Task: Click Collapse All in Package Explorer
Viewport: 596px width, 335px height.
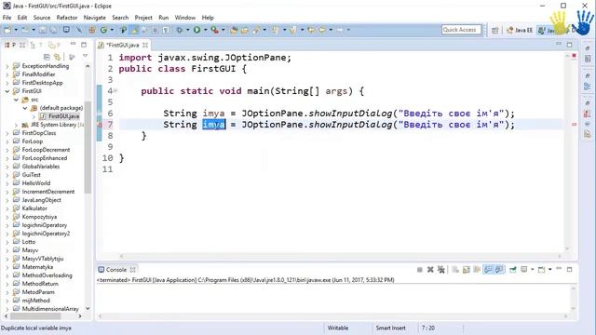Action: pyautogui.click(x=47, y=57)
